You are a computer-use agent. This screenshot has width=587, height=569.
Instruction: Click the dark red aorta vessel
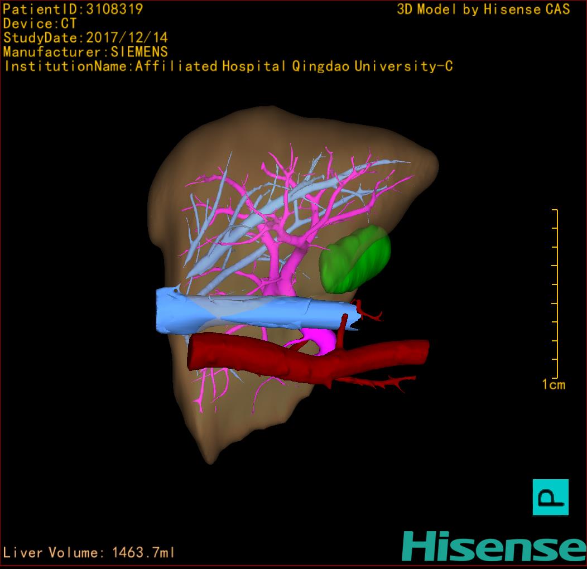point(307,358)
